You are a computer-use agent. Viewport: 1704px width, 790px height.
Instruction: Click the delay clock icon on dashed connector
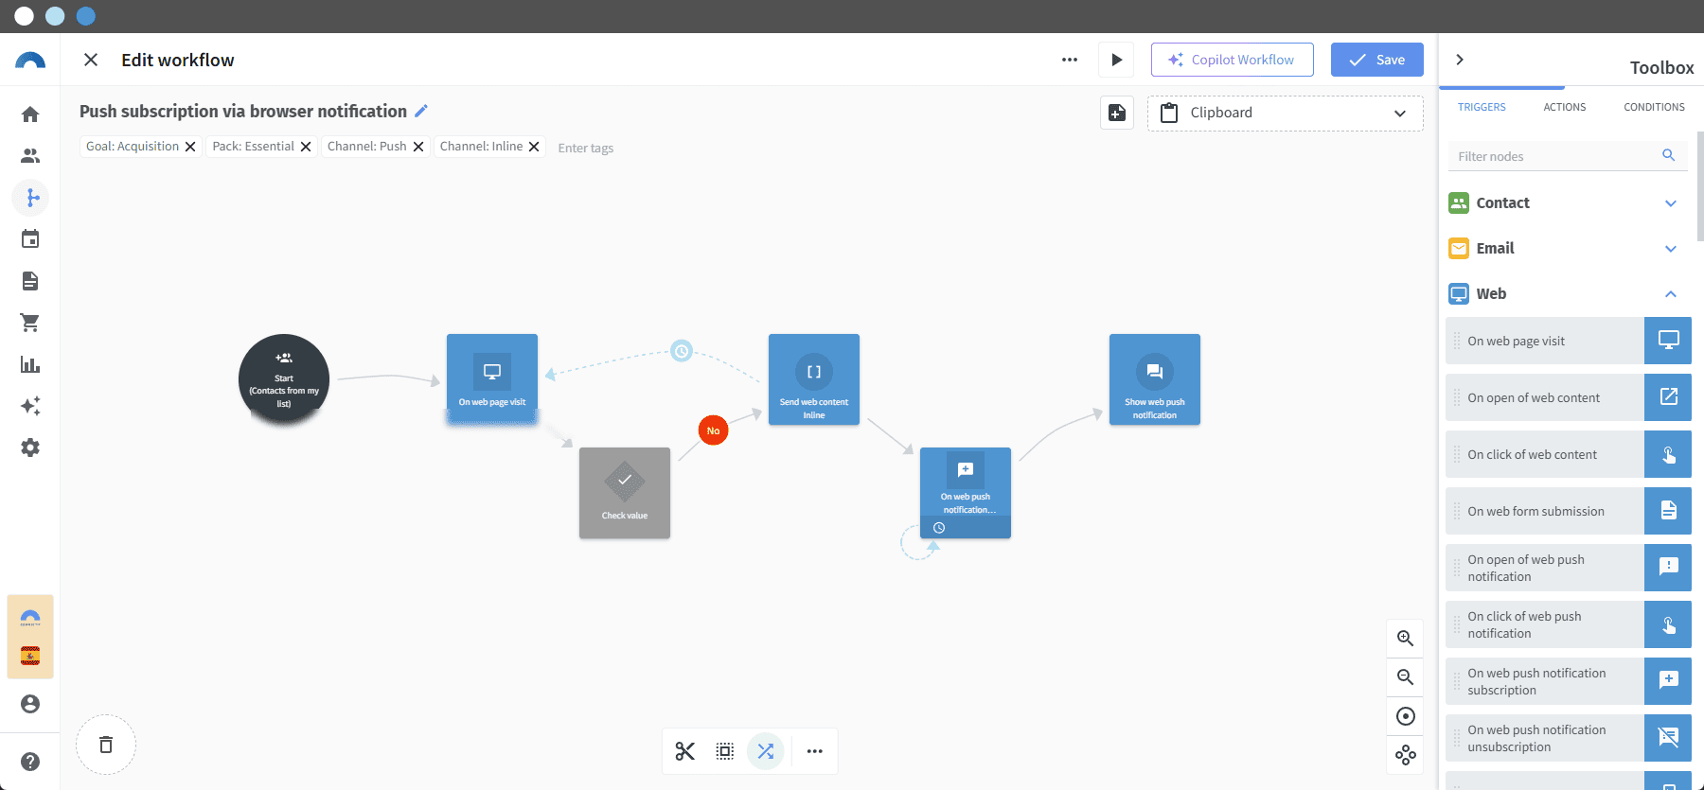point(682,351)
